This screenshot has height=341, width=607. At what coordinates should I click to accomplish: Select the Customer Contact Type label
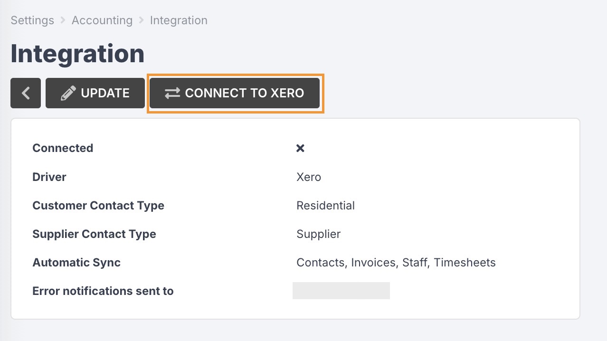tap(98, 205)
